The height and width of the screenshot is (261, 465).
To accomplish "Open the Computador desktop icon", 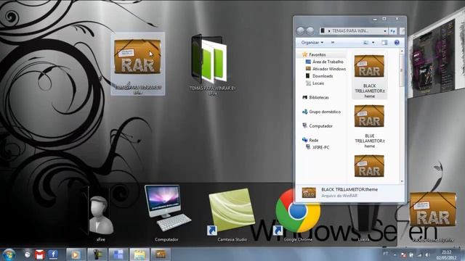I will [167, 208].
